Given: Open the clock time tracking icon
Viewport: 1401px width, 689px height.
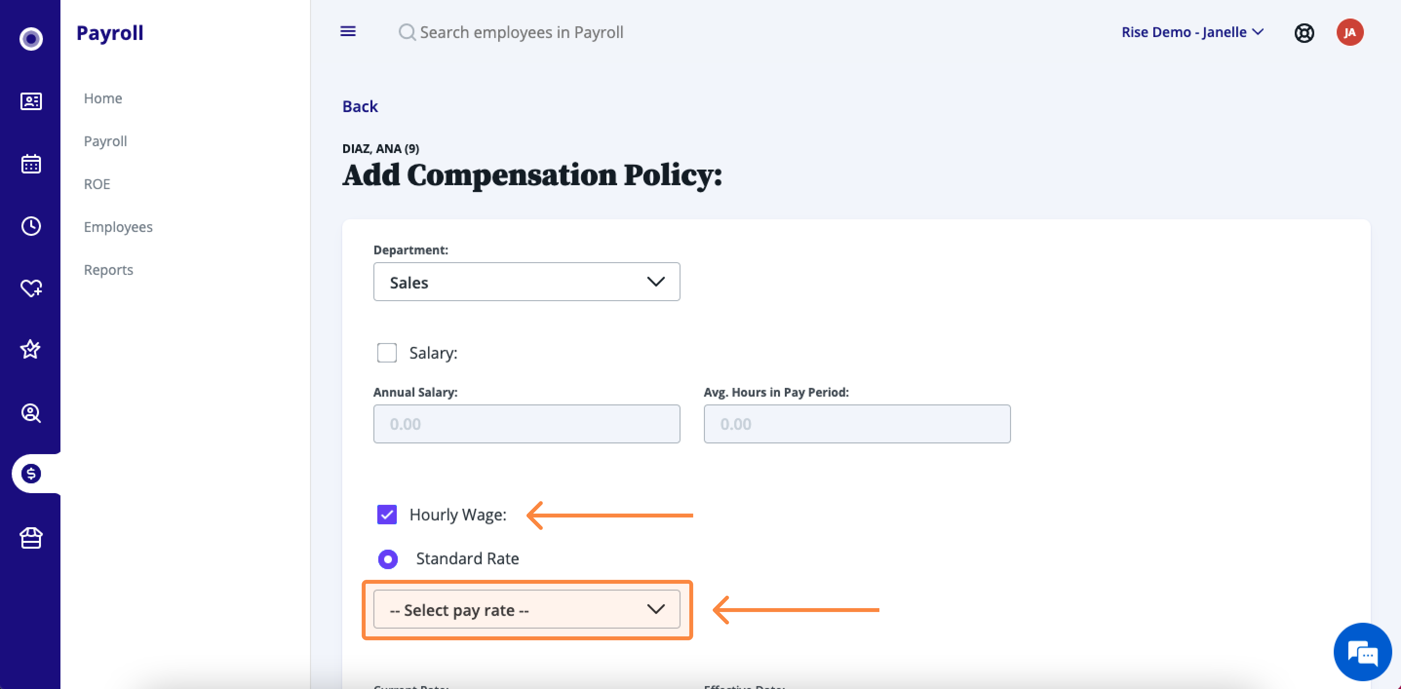Looking at the screenshot, I should coord(31,226).
